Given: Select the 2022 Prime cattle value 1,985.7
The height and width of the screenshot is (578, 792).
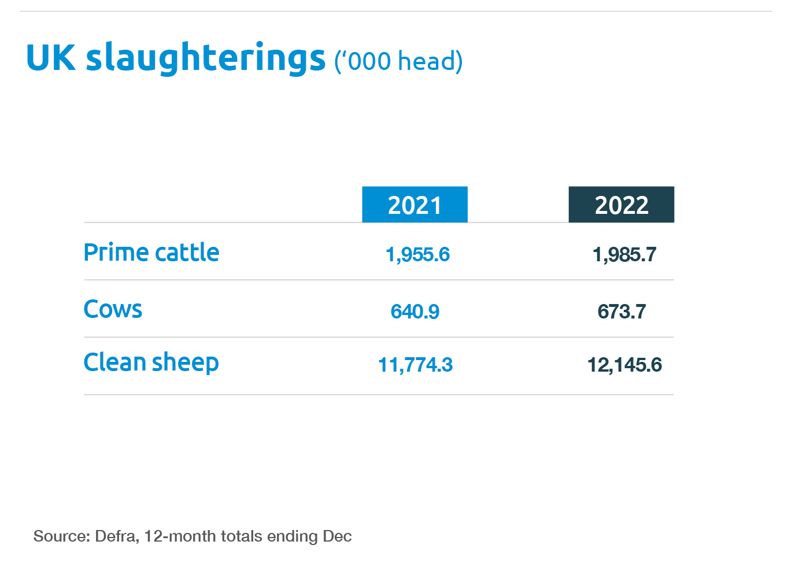Looking at the screenshot, I should coord(624,254).
